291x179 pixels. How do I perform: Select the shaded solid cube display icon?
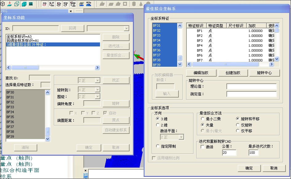pos(24,4)
